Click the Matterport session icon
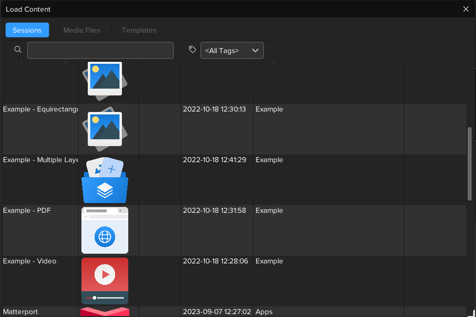This screenshot has height=317, width=476. (x=105, y=312)
